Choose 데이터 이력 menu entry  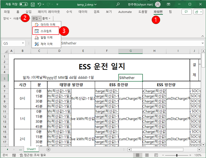[x=46, y=24]
